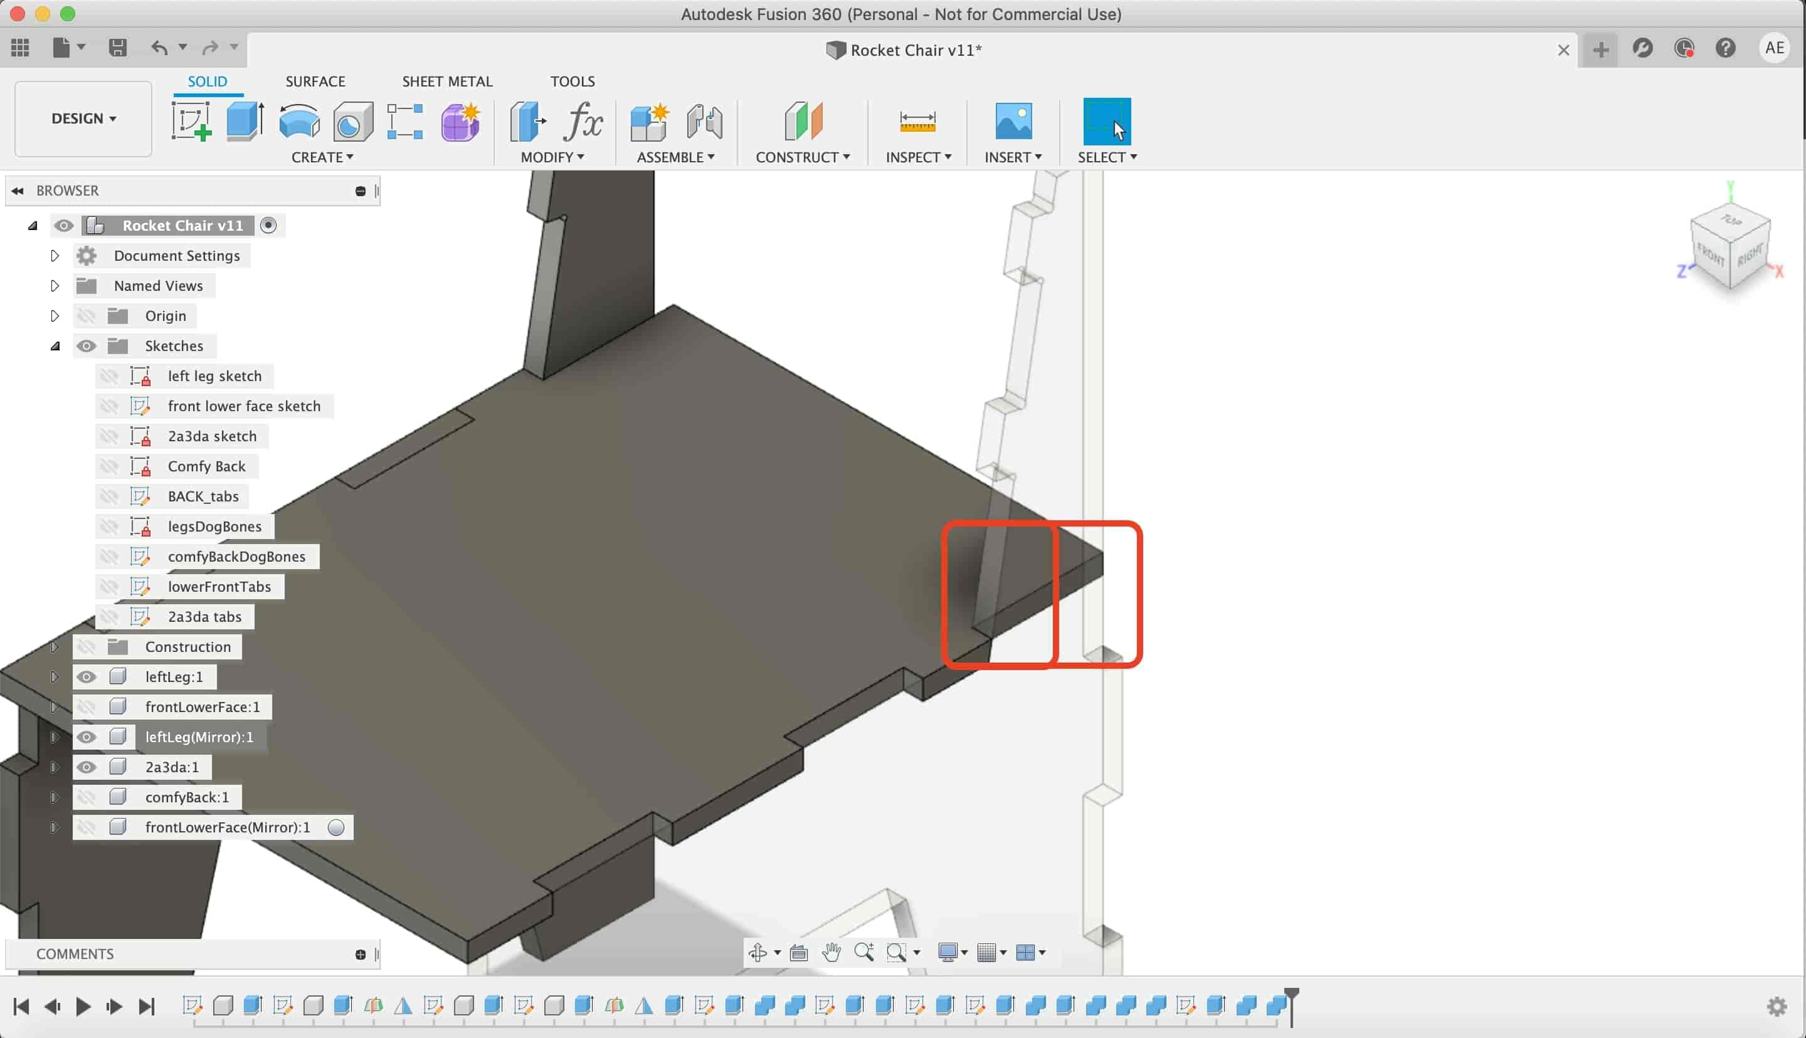Screen dimensions: 1806x1038
Task: Switch to the SURFACE tab
Action: click(x=315, y=81)
